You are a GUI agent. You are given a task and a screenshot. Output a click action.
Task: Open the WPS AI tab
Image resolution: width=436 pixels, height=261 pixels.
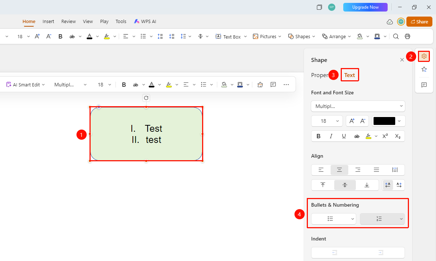145,22
